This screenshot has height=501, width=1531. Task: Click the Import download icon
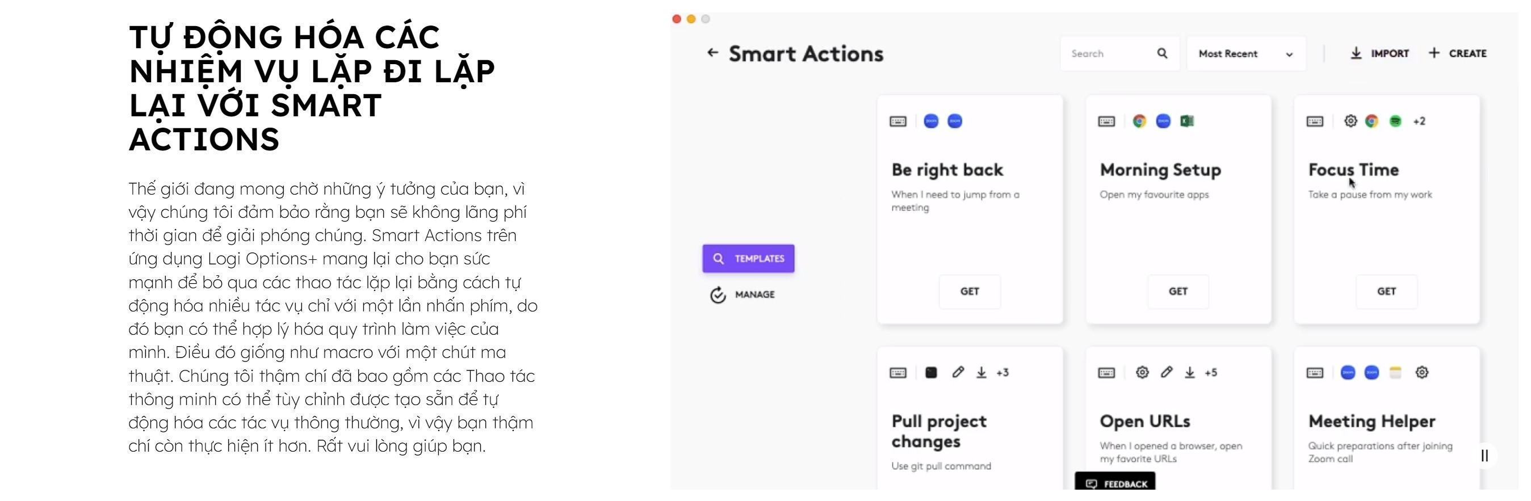pos(1356,53)
